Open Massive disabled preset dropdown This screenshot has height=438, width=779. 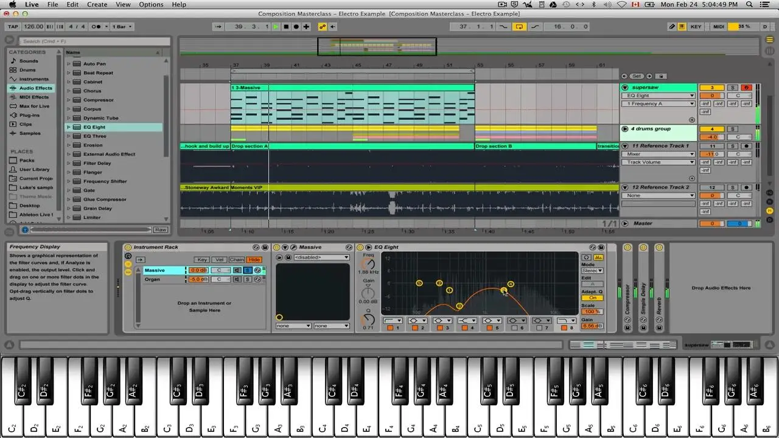(321, 257)
